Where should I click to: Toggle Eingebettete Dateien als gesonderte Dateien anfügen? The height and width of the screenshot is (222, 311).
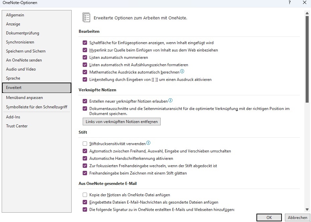point(85,202)
